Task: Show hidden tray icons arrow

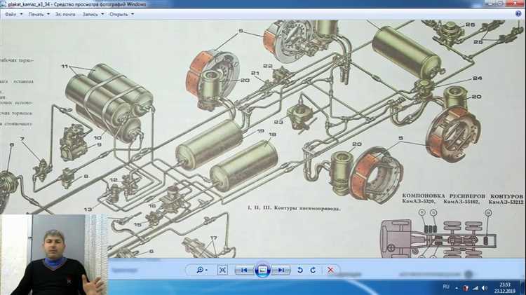Action: (x=457, y=288)
